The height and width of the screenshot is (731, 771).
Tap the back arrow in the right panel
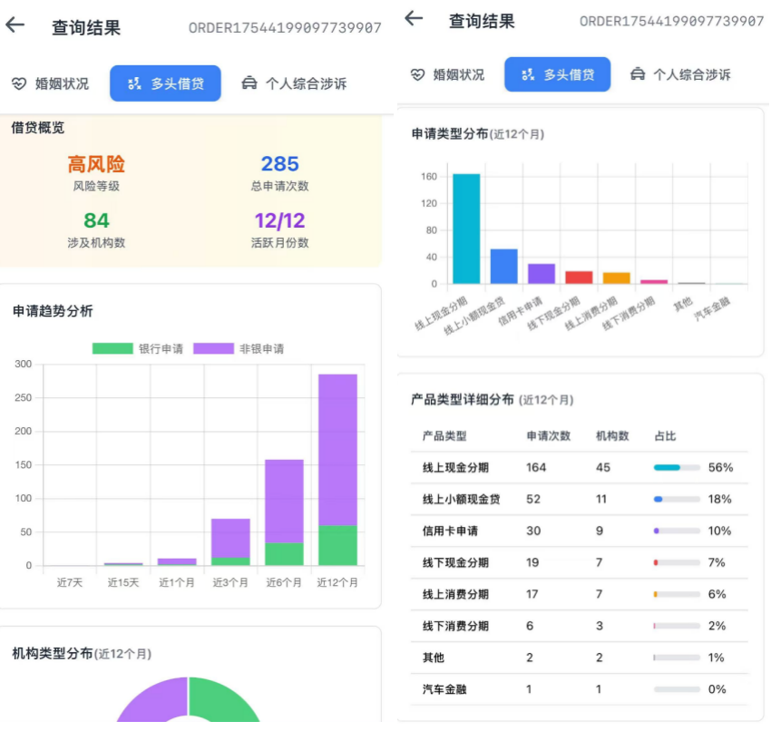(414, 19)
